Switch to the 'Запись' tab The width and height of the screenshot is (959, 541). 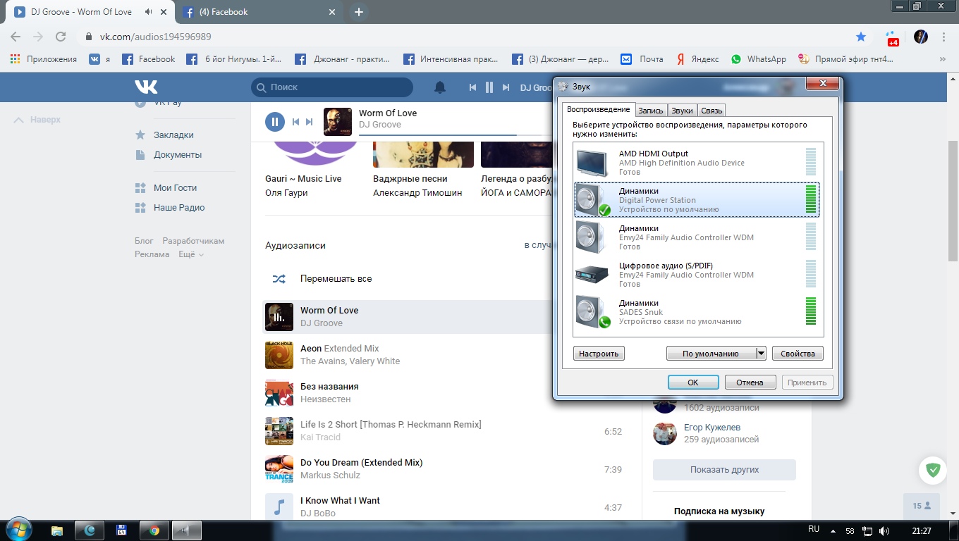point(650,111)
